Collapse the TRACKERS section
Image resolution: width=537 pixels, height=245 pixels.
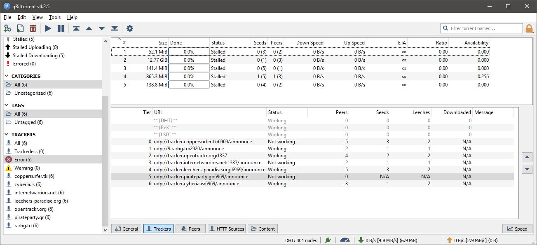tap(7, 135)
